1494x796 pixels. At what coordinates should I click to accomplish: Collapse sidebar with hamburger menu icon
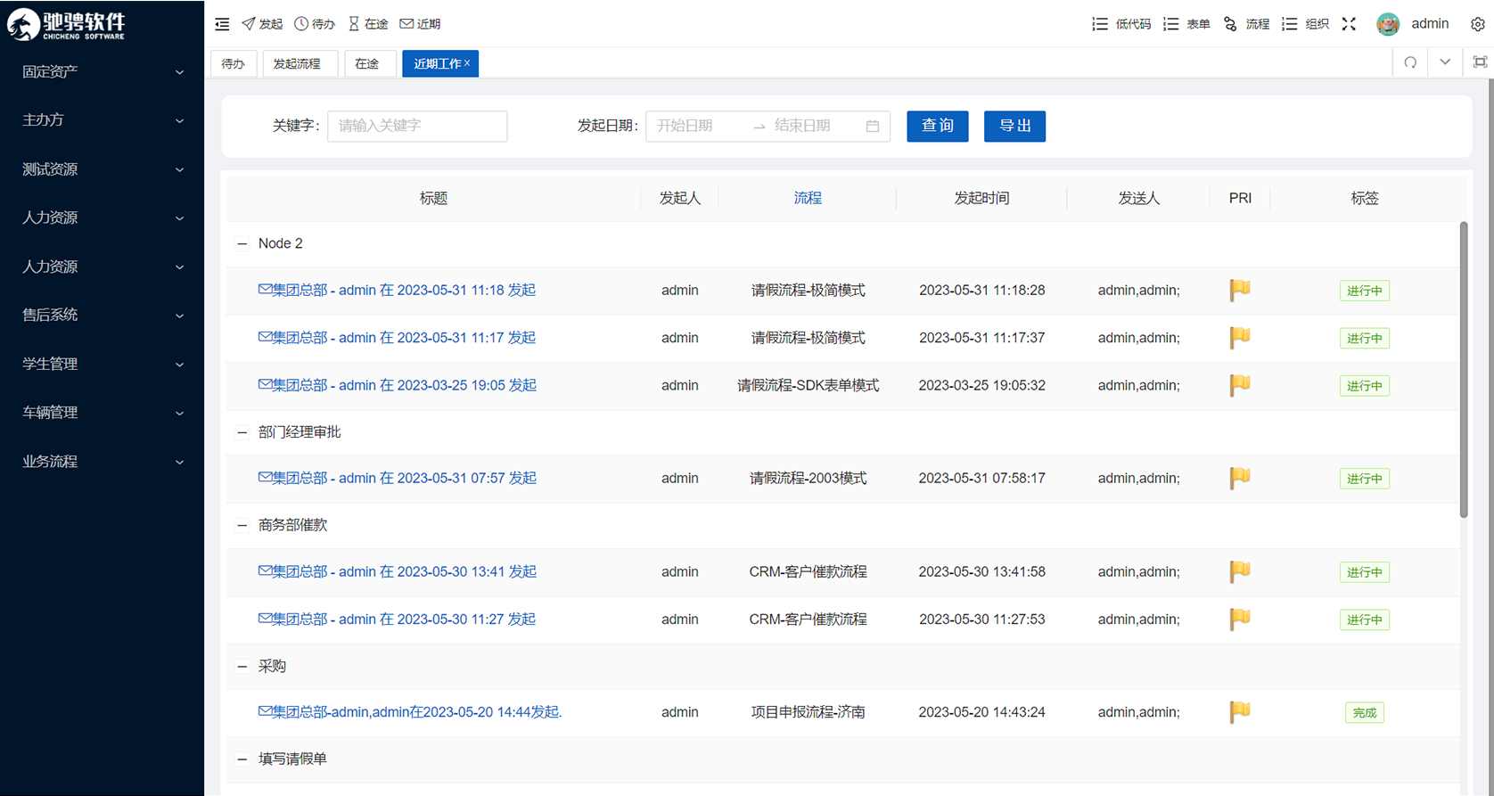coord(222,24)
